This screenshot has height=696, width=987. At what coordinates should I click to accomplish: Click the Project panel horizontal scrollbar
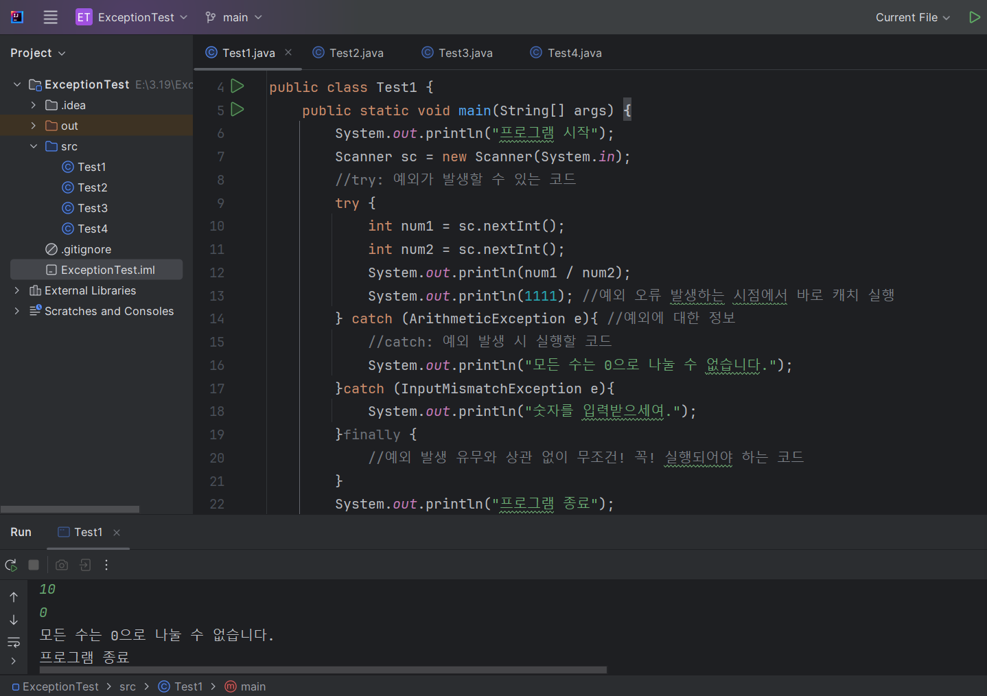pos(70,509)
